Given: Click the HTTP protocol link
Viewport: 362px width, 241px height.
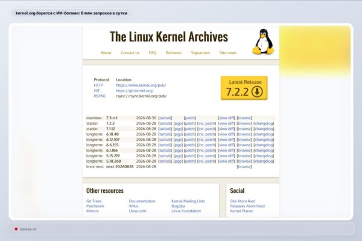Looking at the screenshot, I should click(x=98, y=85).
